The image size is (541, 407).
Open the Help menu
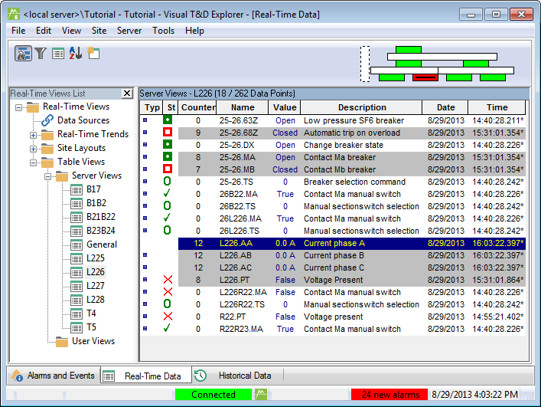[194, 31]
